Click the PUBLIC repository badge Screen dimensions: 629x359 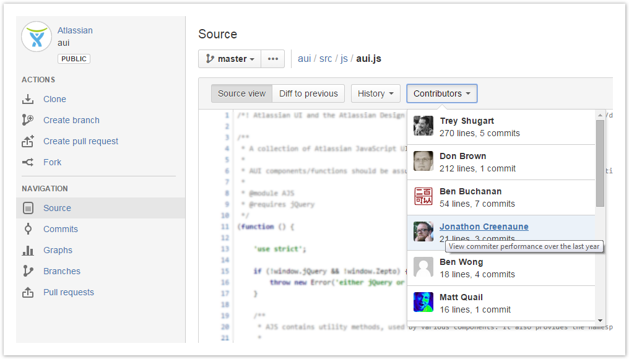click(74, 59)
